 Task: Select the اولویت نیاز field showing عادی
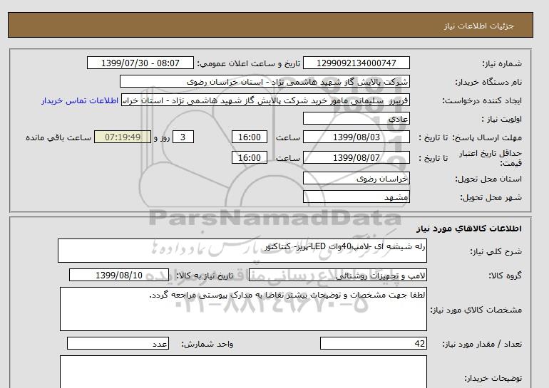pyautogui.click(x=356, y=119)
